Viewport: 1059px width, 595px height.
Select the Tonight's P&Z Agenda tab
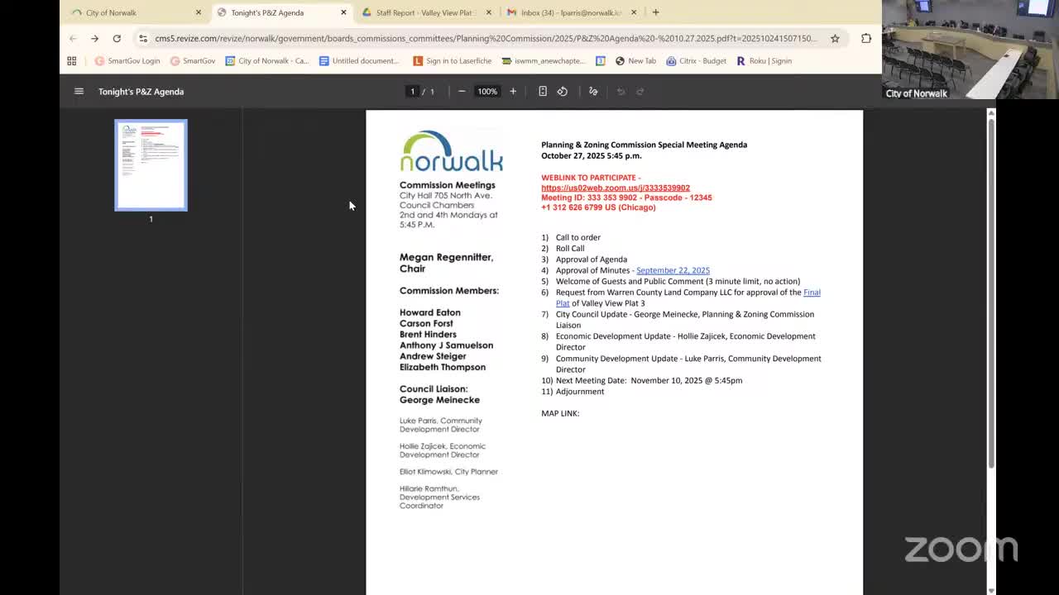[281, 12]
